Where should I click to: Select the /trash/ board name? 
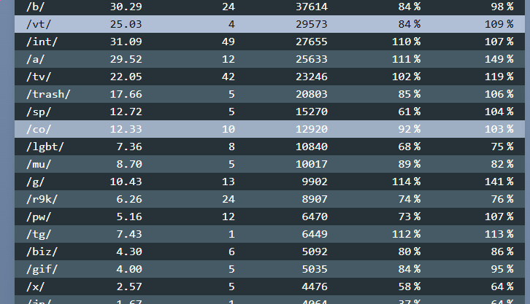pos(48,94)
